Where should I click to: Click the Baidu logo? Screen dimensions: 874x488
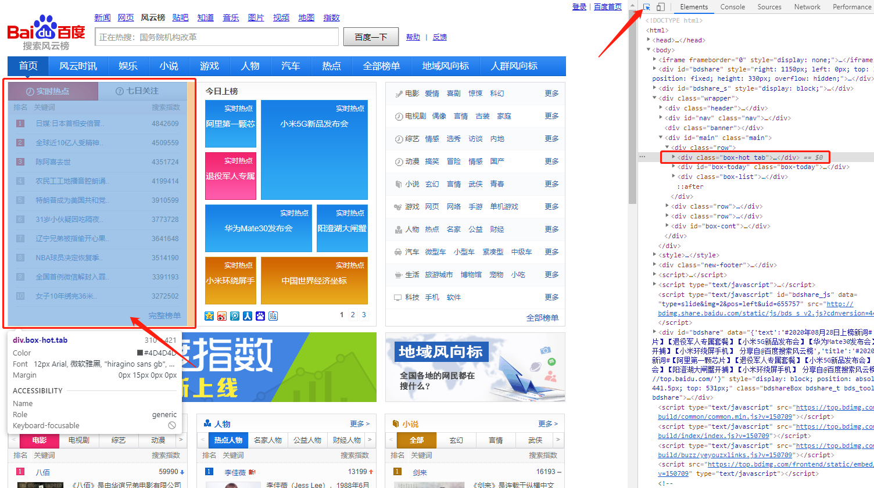click(x=46, y=33)
